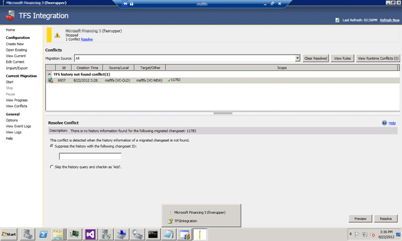Screen dimensions: 402x241
Task: Collapse TFS history not found conflict group
Action: click(50, 74)
